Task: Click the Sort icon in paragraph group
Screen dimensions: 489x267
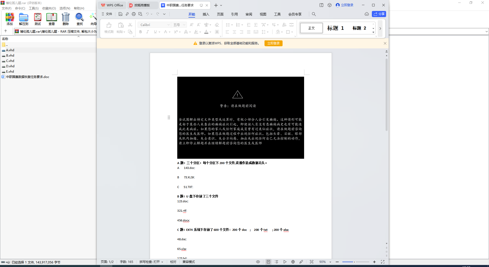Action: coord(284,25)
